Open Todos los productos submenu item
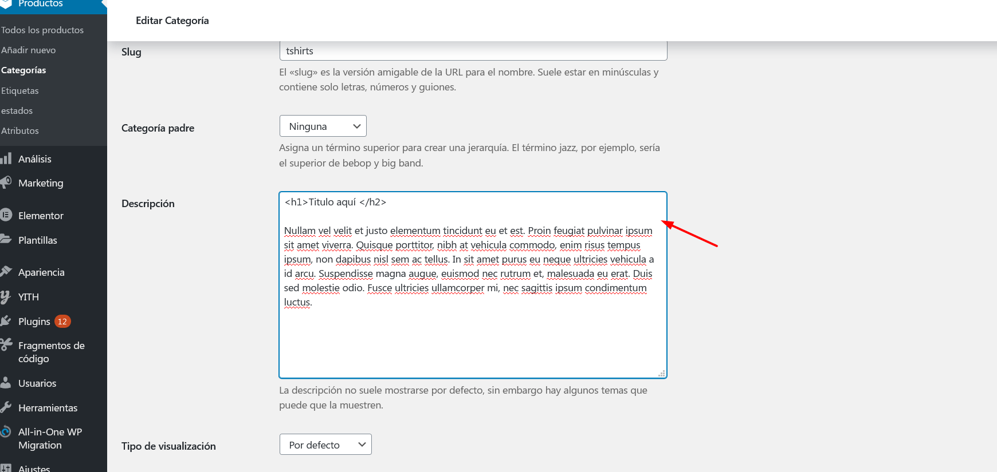The height and width of the screenshot is (472, 997). tap(42, 30)
